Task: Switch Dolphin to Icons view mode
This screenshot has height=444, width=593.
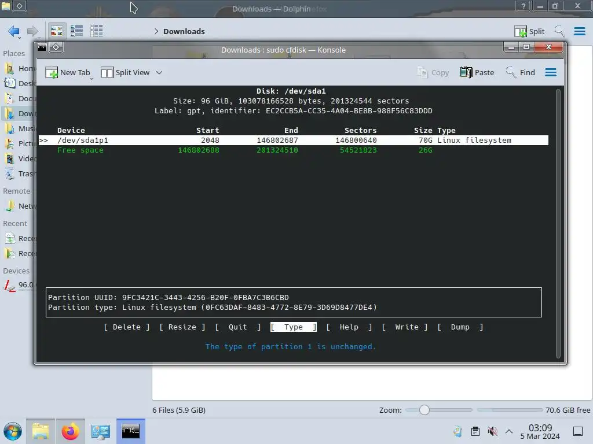Action: (57, 31)
